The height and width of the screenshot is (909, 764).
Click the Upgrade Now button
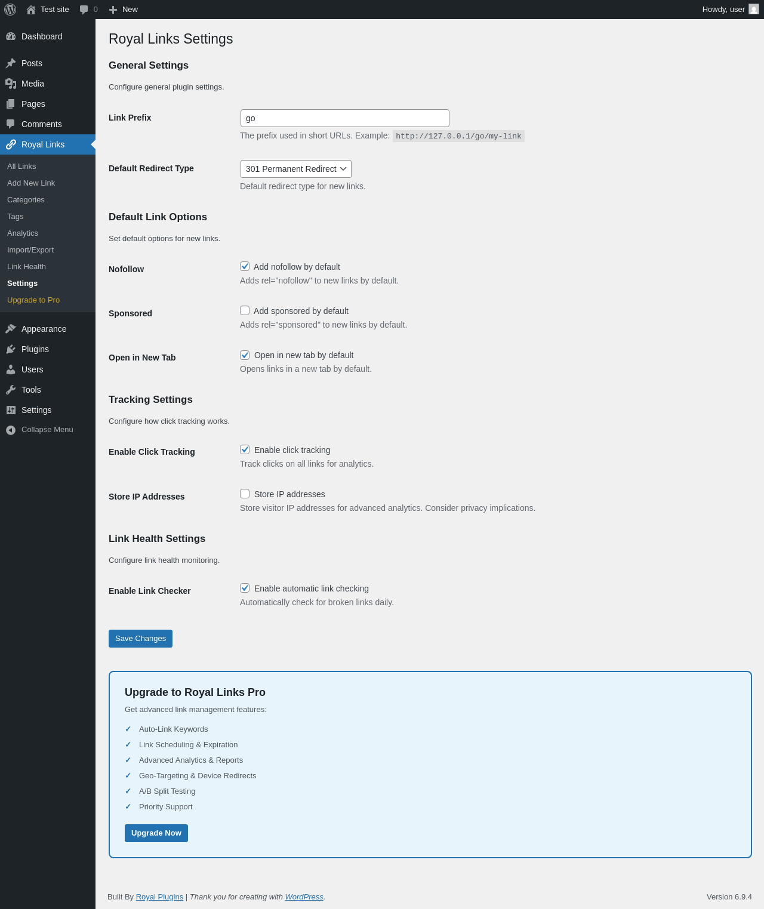tap(156, 833)
